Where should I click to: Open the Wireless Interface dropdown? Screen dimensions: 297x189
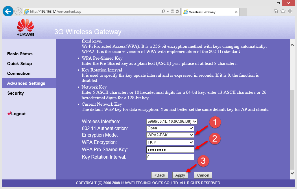click(172, 122)
